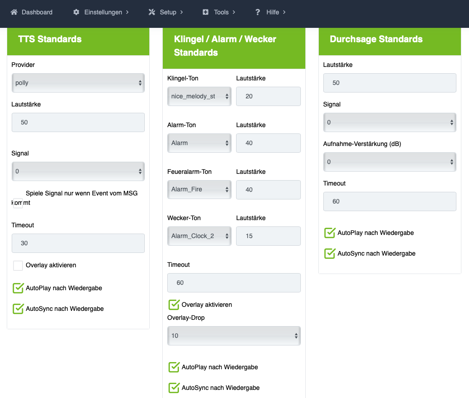469x398 pixels.
Task: Click the TTS Timeout input field
Action: click(78, 243)
